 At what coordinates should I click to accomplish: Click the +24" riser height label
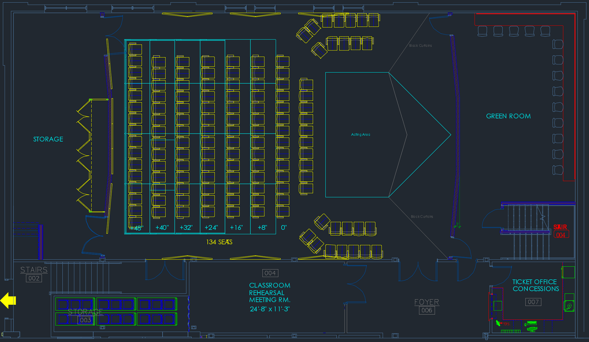click(x=211, y=228)
